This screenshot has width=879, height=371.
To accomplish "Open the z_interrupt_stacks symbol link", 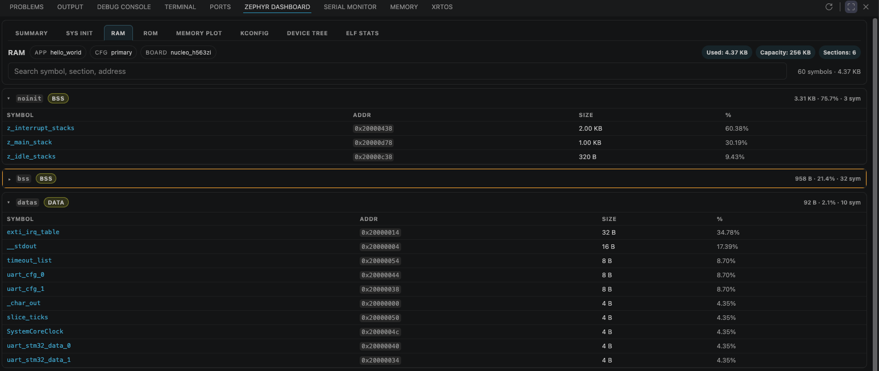I will 40,128.
